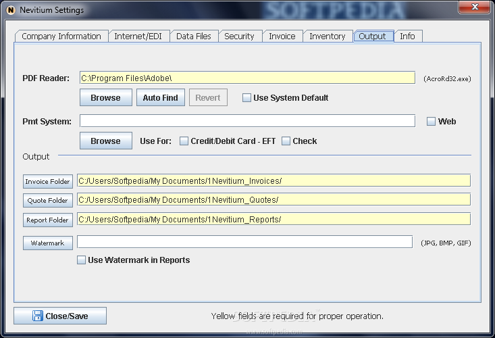The image size is (495, 338).
Task: Click the Pmt System text field
Action: [247, 121]
